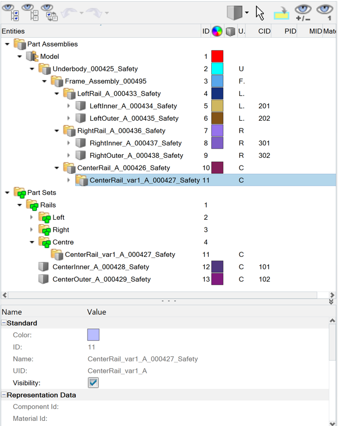Screen dimensions: 338x426
Task: Open the gray part view dropdown arrow
Action: pos(247,12)
